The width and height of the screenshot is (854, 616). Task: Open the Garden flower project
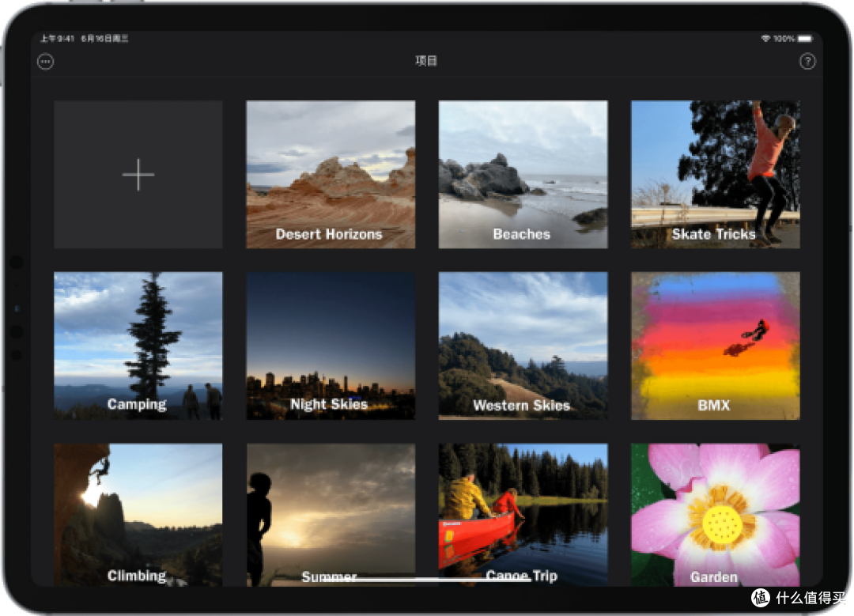pyautogui.click(x=715, y=515)
